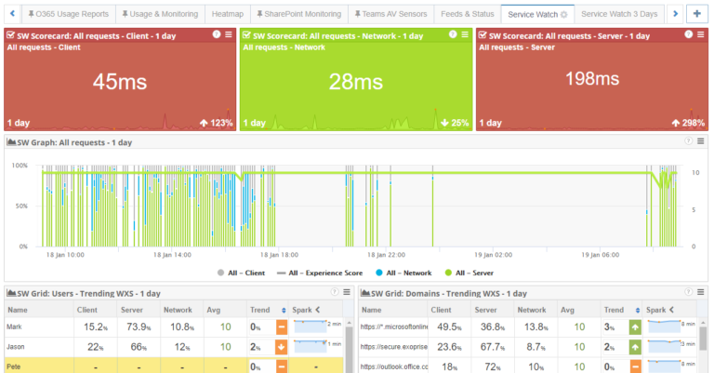Screen dimensions: 714x373
Task: Open help for Client scorecard widget
Action: 217,34
